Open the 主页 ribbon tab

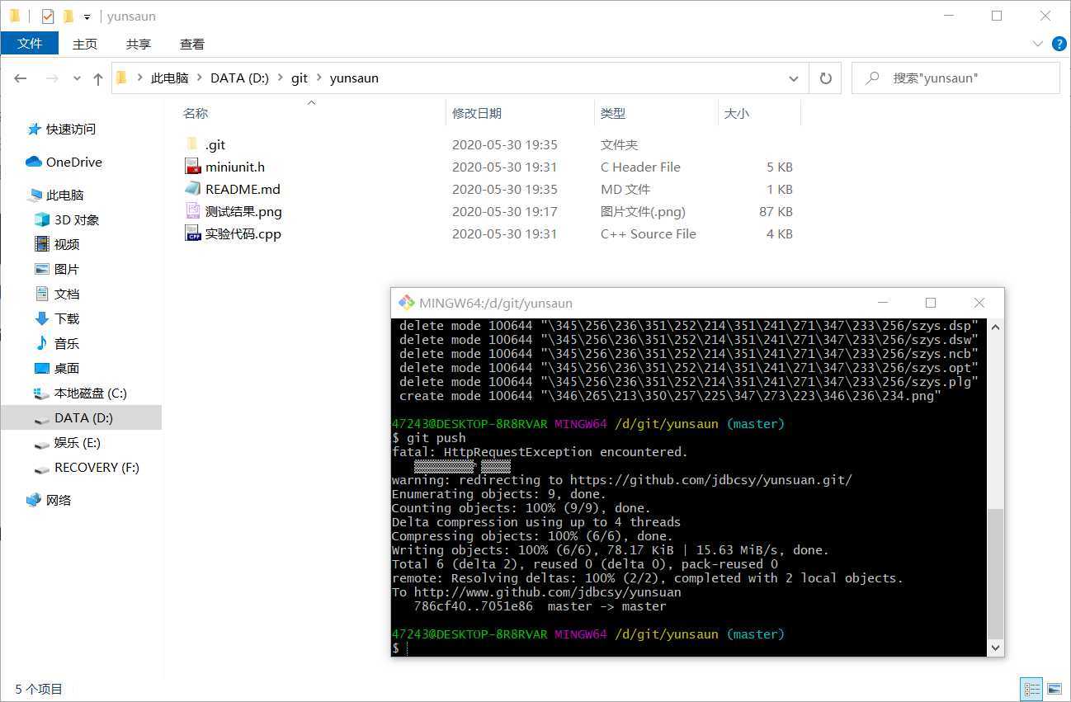(x=85, y=44)
